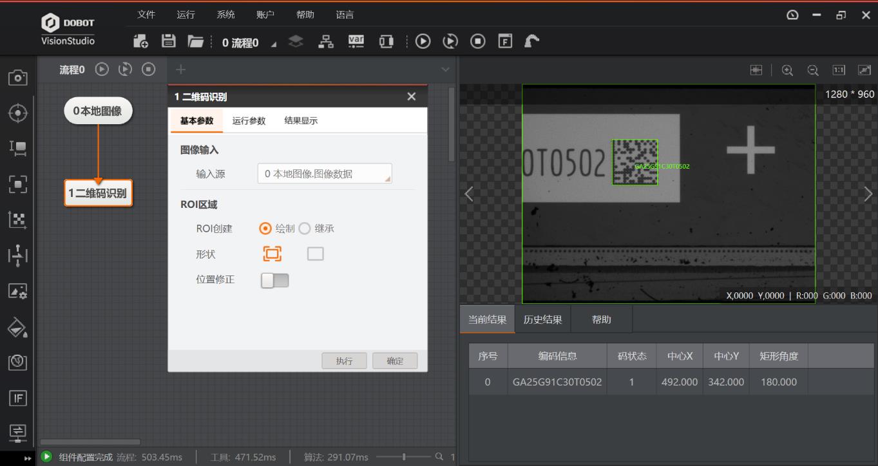Image resolution: width=878 pixels, height=466 pixels.
Task: Start continuous run from the main toolbar
Action: pos(450,41)
